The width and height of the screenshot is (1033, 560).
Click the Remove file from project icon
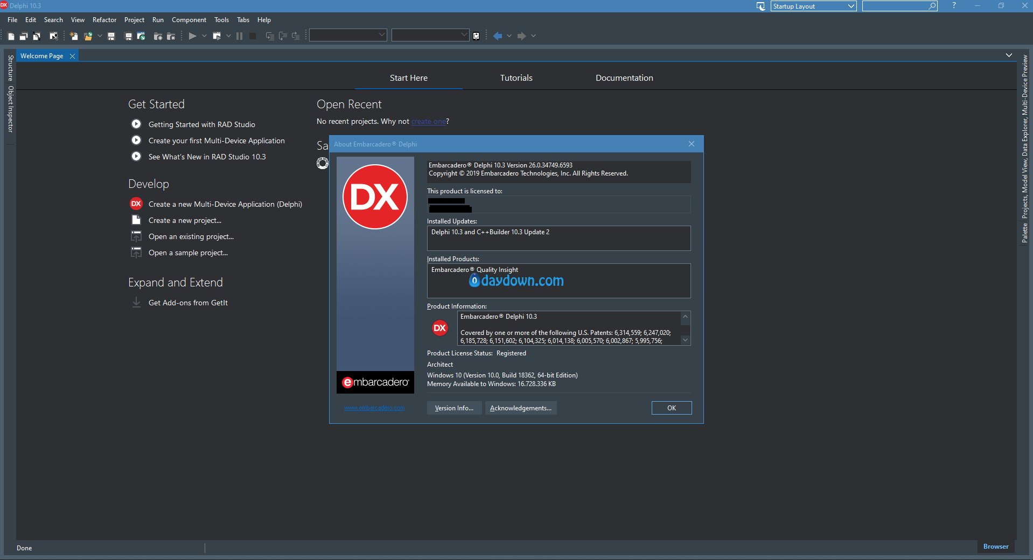171,36
